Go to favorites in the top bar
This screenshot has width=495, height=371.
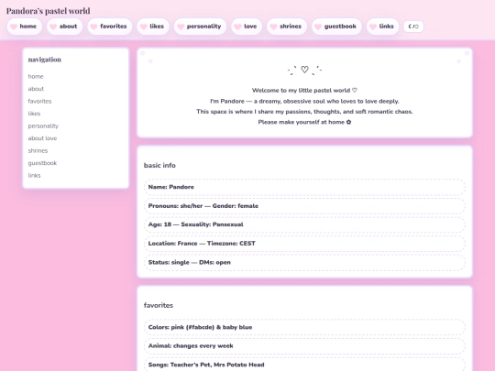point(110,27)
